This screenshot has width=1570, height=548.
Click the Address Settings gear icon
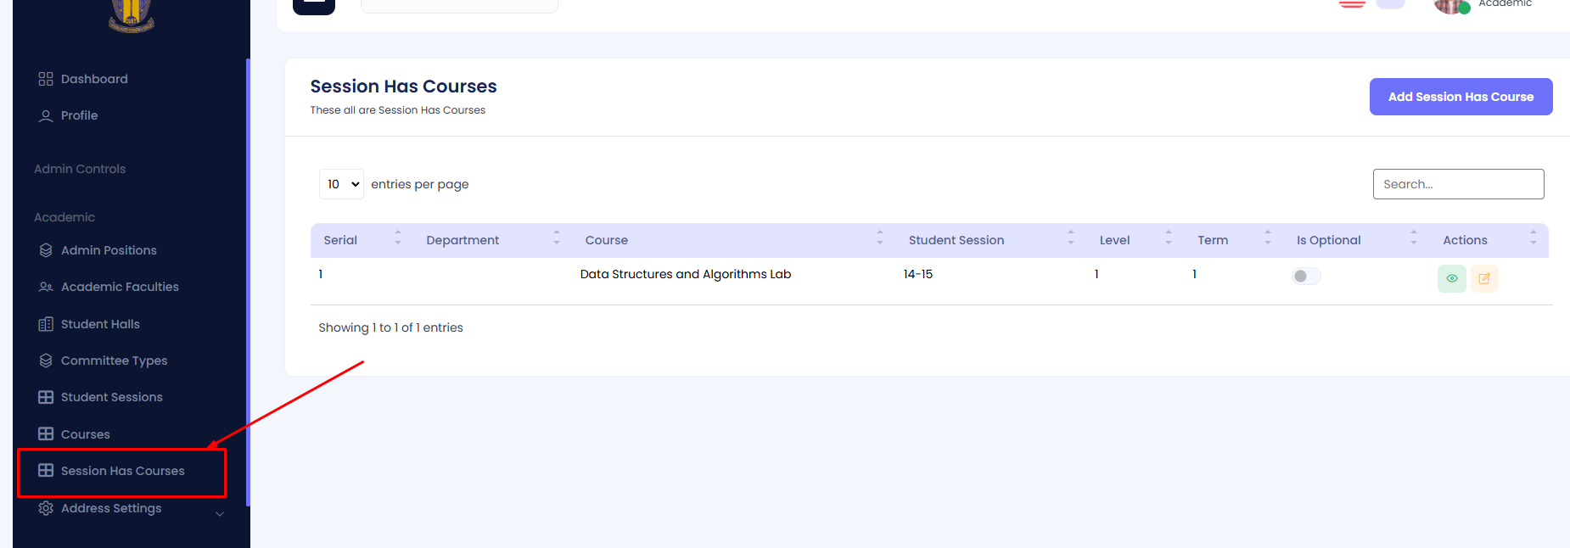(46, 508)
